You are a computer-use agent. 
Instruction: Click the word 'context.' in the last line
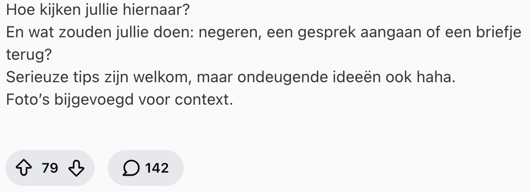(x=204, y=100)
